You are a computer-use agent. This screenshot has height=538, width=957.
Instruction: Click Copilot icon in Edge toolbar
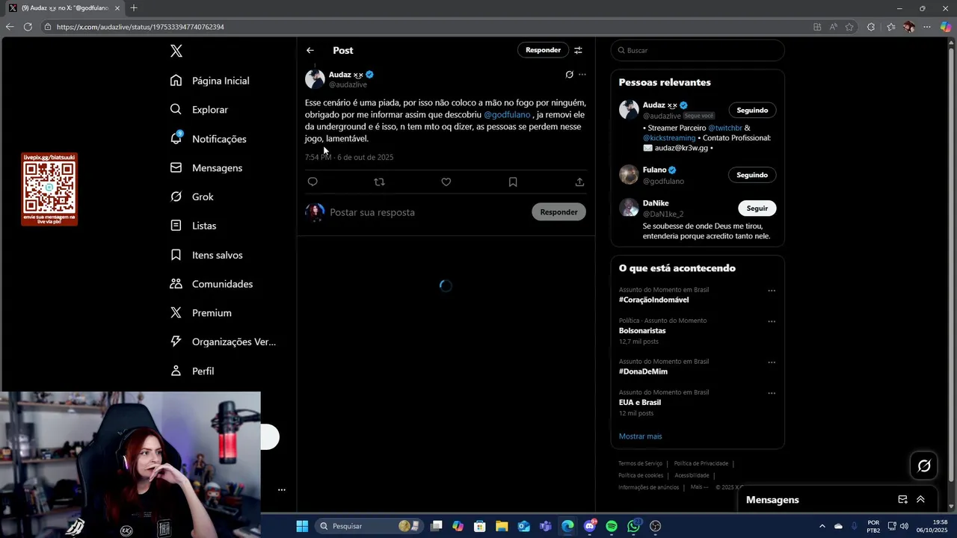[946, 27]
